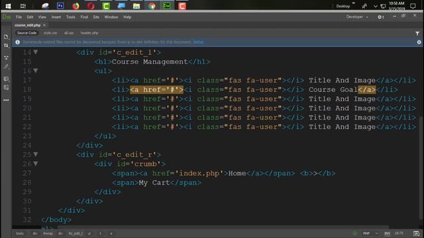Select the body tag in tag selector

(20, 233)
